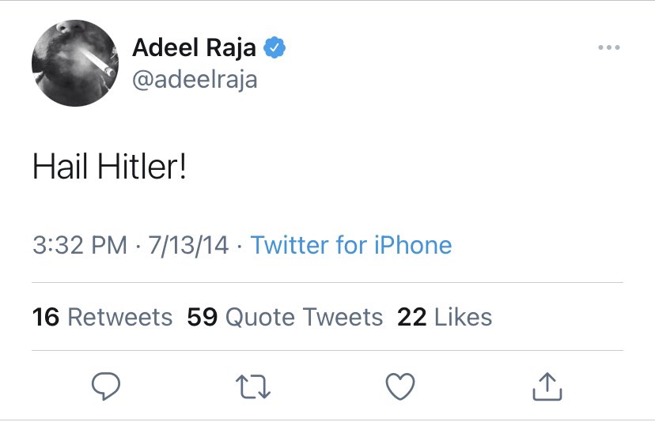Select the tweet body text
The width and height of the screenshot is (655, 422).
[x=109, y=167]
